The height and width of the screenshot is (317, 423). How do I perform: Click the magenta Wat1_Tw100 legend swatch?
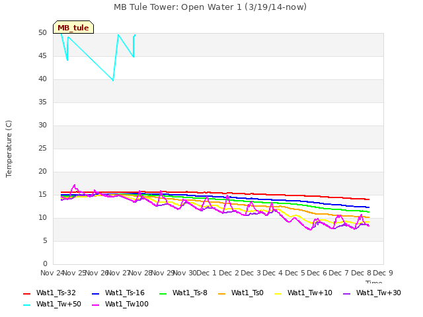pyautogui.click(x=95, y=305)
